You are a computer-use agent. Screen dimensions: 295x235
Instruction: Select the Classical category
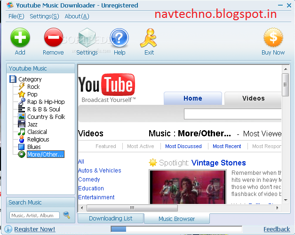coord(37,132)
